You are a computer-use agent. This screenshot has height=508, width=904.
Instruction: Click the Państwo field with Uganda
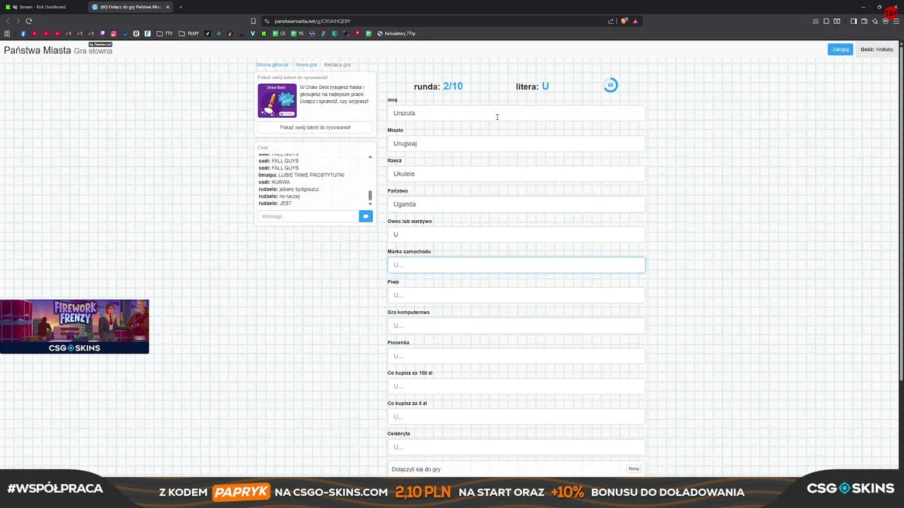coord(516,204)
